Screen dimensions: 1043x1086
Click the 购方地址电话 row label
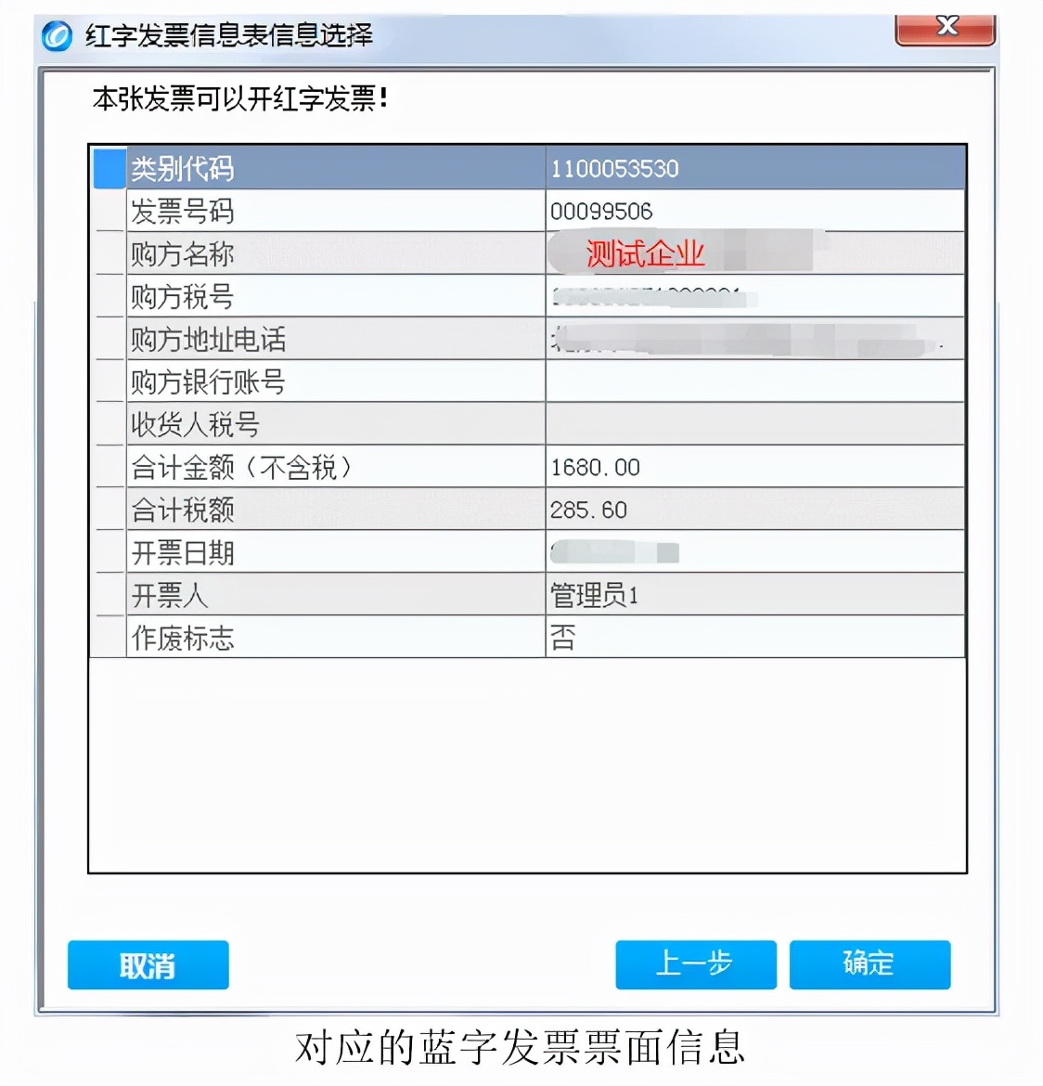point(210,339)
